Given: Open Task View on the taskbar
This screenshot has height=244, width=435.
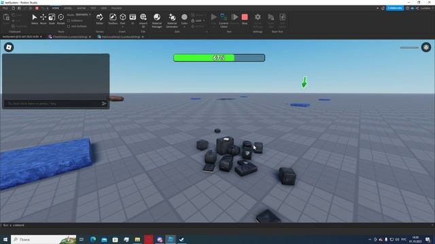Looking at the screenshot, I should pyautogui.click(x=82, y=239).
